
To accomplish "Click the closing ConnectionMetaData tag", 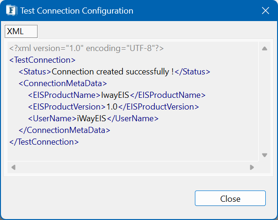I will click(x=64, y=130).
